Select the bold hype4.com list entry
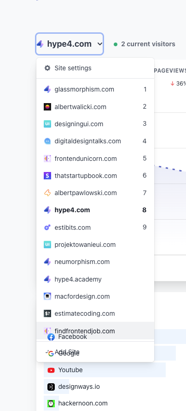Viewport: 186px width, 411px height. pos(95,210)
